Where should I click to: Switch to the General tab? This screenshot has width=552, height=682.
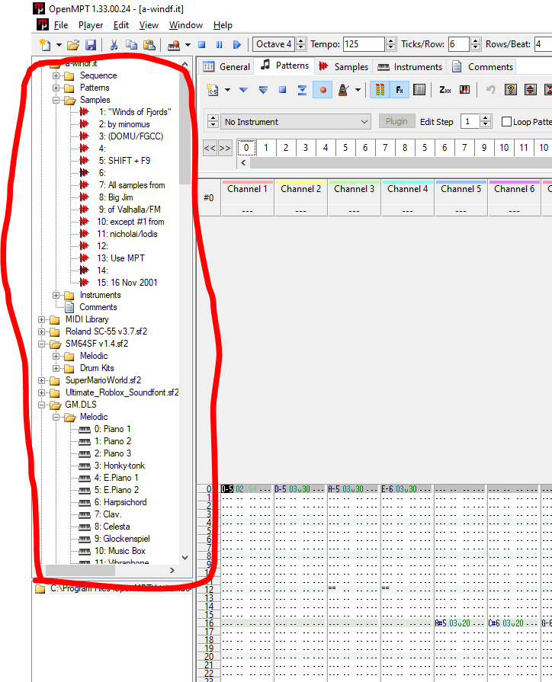(226, 66)
